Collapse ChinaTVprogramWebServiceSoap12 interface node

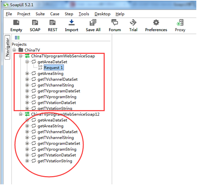click(20, 114)
